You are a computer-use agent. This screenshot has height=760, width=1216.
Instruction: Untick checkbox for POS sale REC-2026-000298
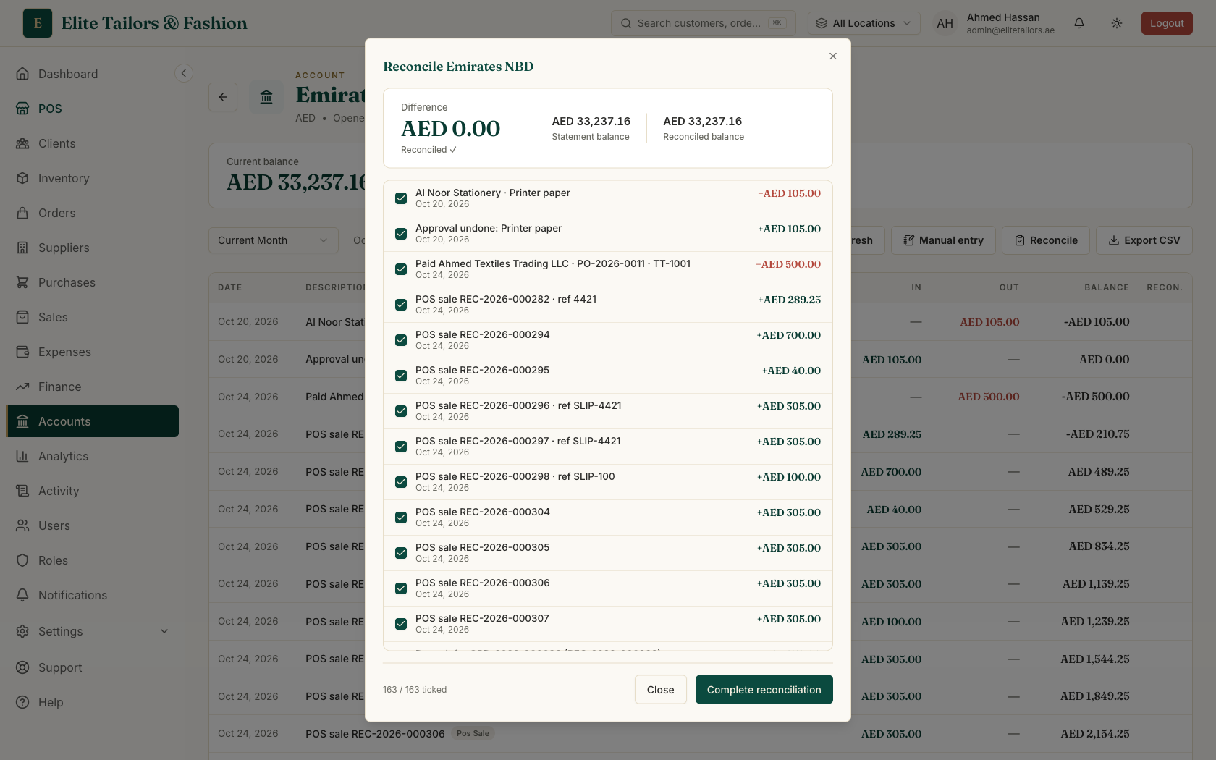tap(401, 482)
